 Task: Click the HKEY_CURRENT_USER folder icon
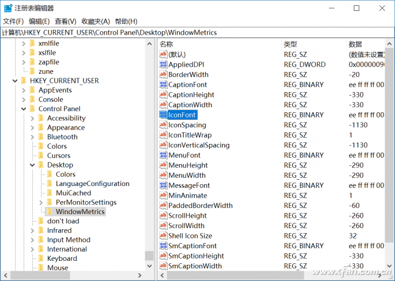[x=24, y=81]
